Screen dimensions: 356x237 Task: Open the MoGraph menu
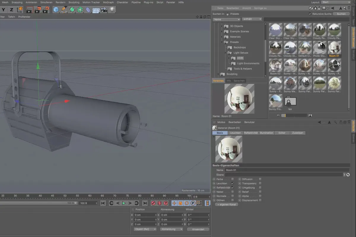pyautogui.click(x=108, y=2)
